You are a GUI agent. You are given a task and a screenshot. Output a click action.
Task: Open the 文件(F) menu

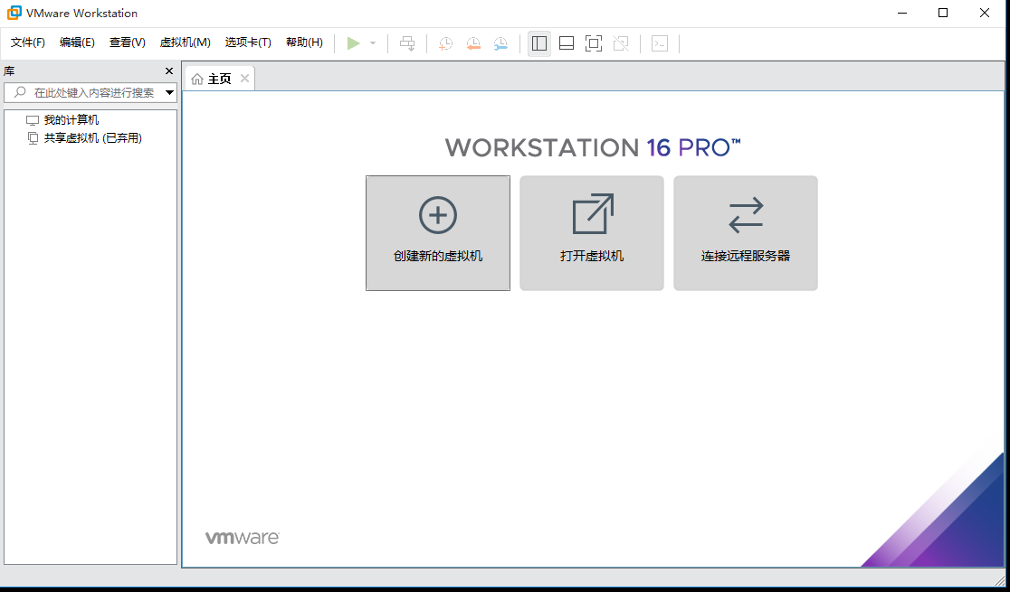(28, 42)
